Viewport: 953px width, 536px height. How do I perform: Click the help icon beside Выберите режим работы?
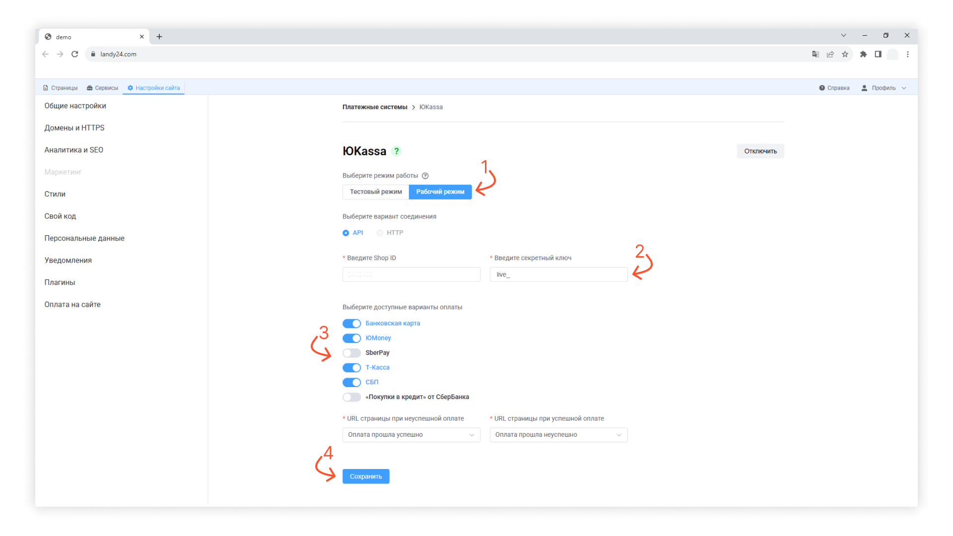[x=425, y=176]
